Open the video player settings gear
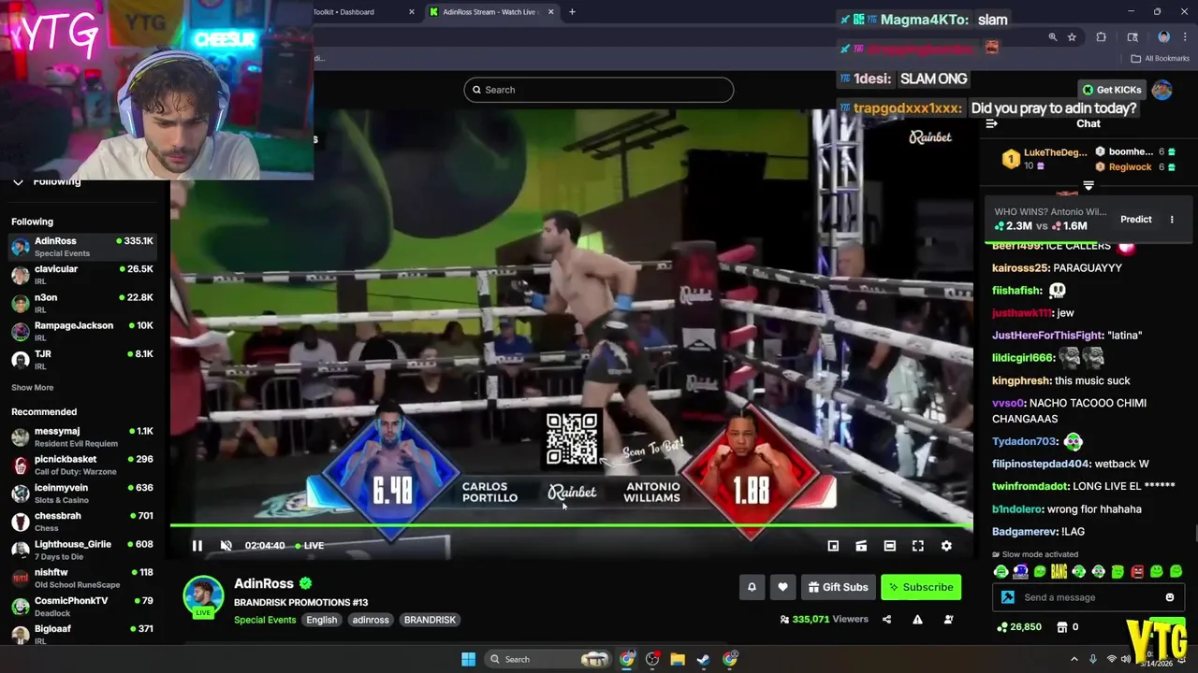 tap(946, 546)
